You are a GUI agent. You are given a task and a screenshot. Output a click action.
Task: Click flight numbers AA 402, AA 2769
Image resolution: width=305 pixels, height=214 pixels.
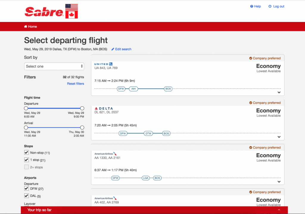coord(107,202)
